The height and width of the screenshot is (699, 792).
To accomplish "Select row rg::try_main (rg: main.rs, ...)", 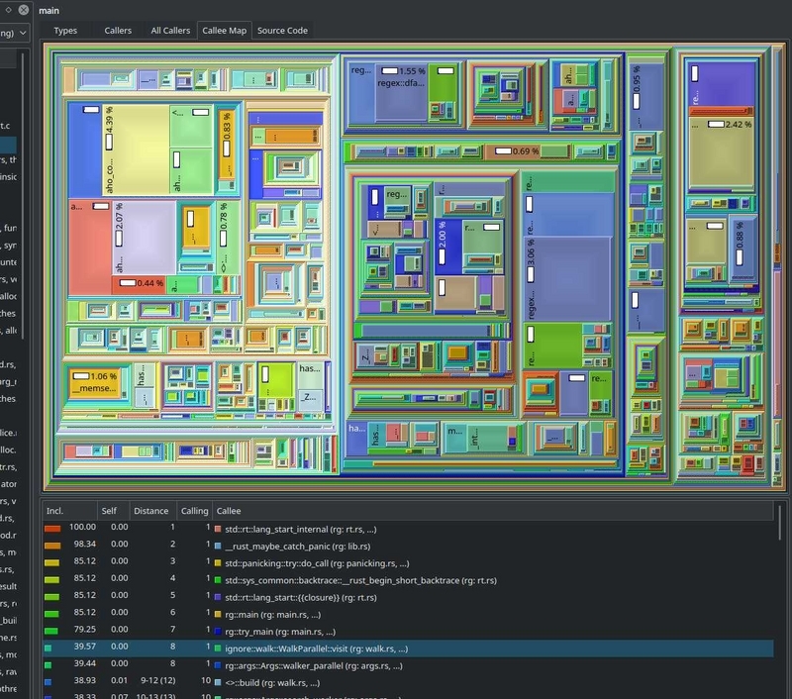I will 408,632.
